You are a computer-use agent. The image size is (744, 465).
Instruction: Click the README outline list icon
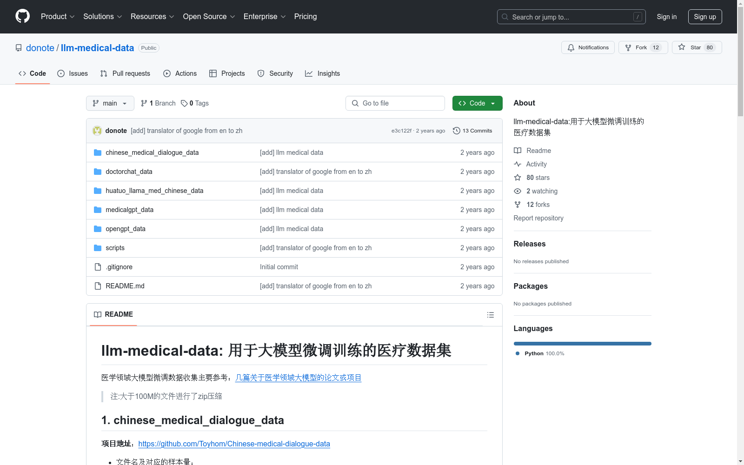490,315
